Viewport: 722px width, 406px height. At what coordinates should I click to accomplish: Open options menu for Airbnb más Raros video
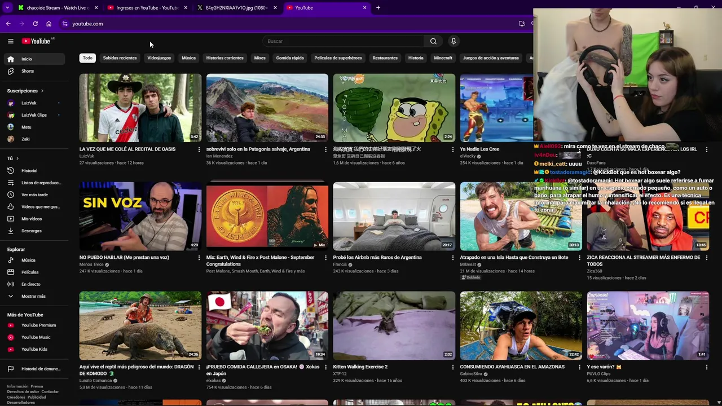(452, 258)
